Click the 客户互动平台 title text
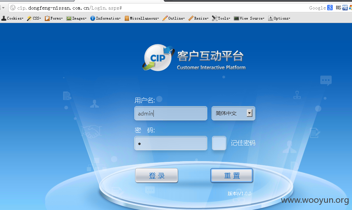The image size is (352, 210). pyautogui.click(x=210, y=56)
